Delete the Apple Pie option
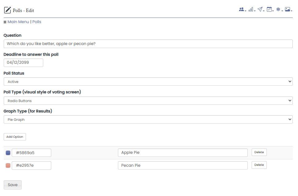Viewport: 298px width, 196px height. click(x=259, y=152)
